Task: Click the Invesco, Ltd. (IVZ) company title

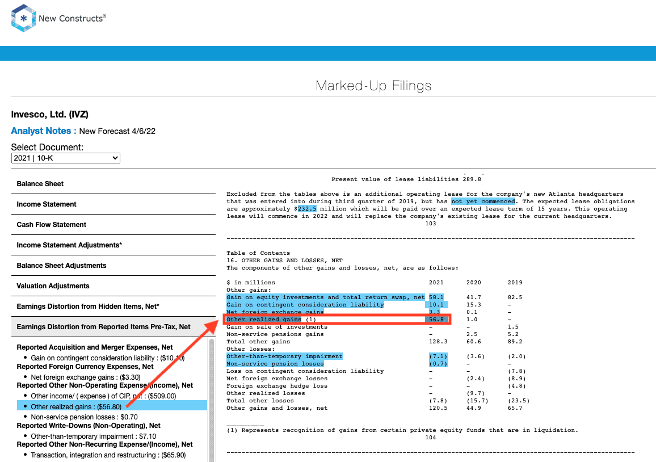Action: [50, 114]
